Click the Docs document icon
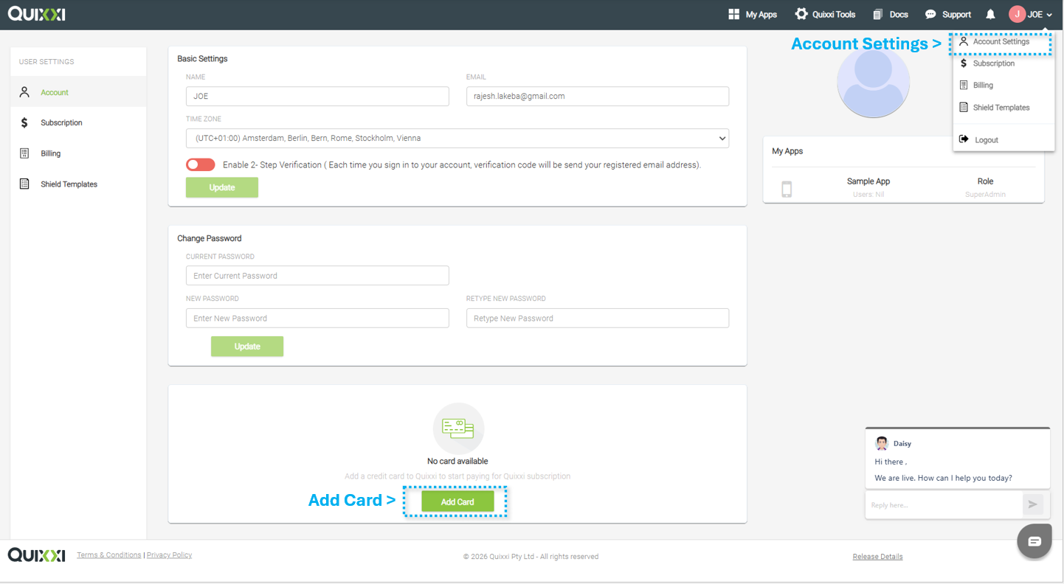This screenshot has width=1064, height=584. [x=878, y=14]
